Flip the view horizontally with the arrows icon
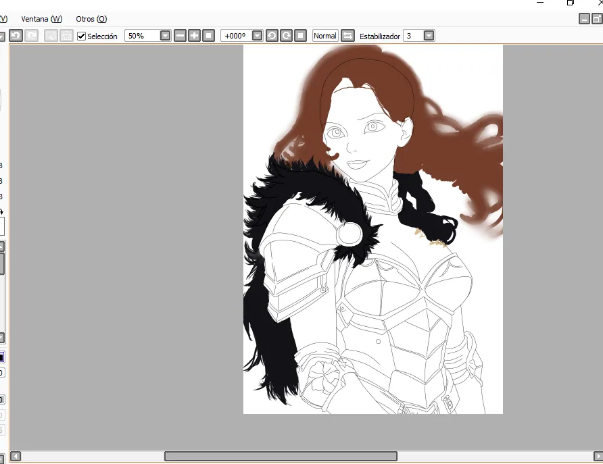The height and width of the screenshot is (464, 603). point(347,36)
